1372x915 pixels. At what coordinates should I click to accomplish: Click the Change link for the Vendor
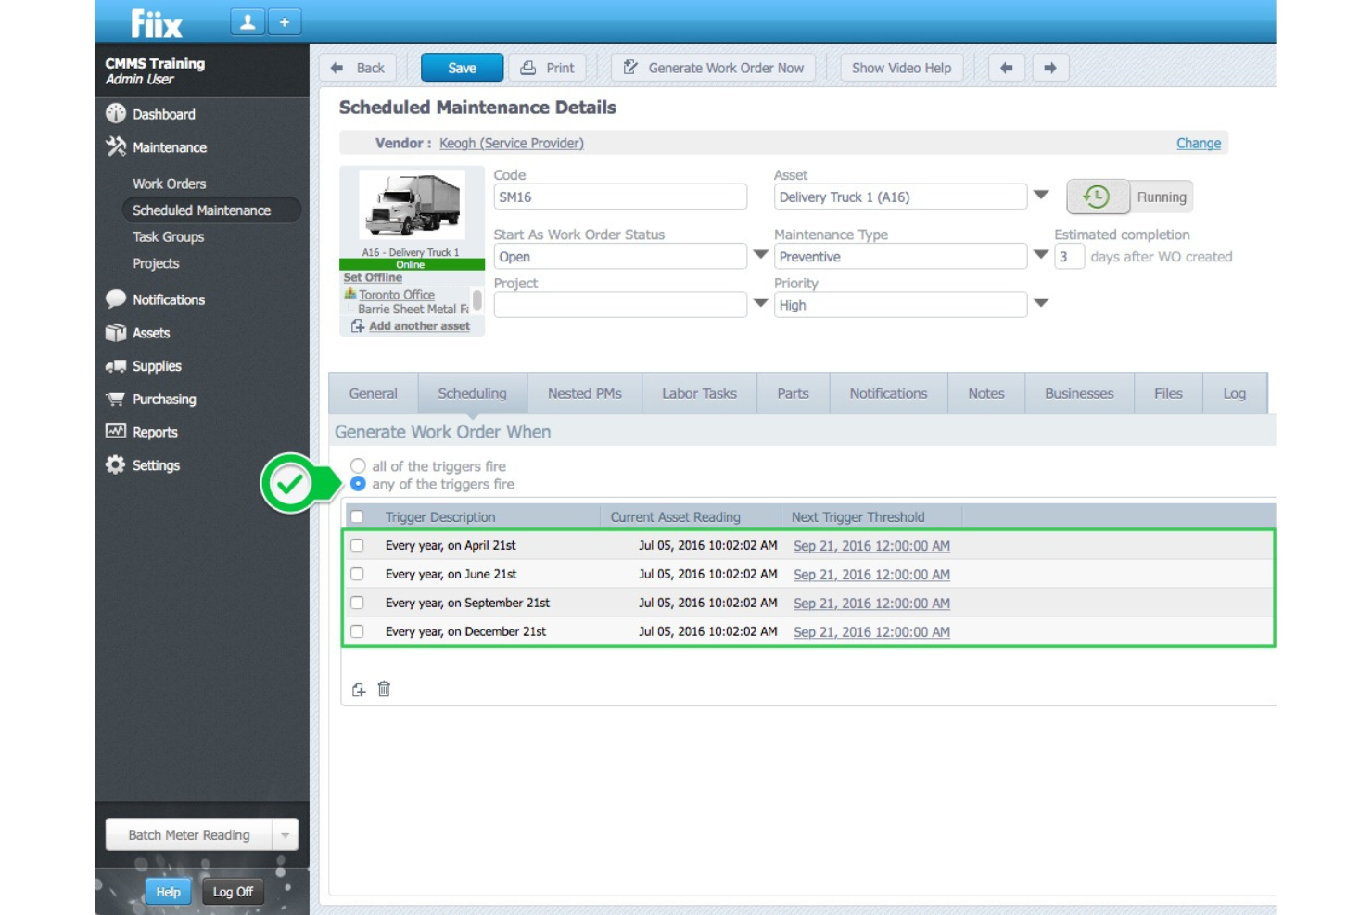point(1198,143)
